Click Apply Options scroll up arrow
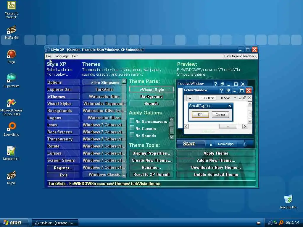Image resolution: width=303 pixels, height=227 pixels. tap(171, 119)
